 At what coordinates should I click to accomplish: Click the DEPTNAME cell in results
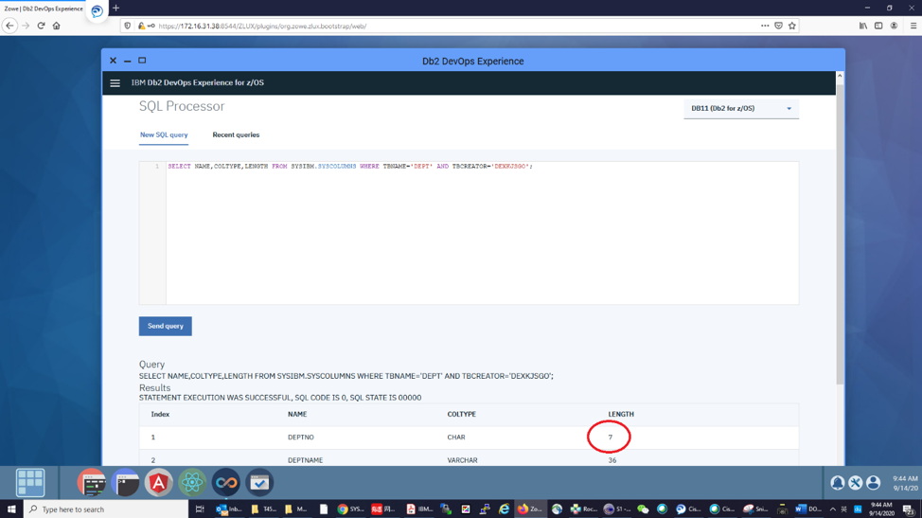[305, 460]
